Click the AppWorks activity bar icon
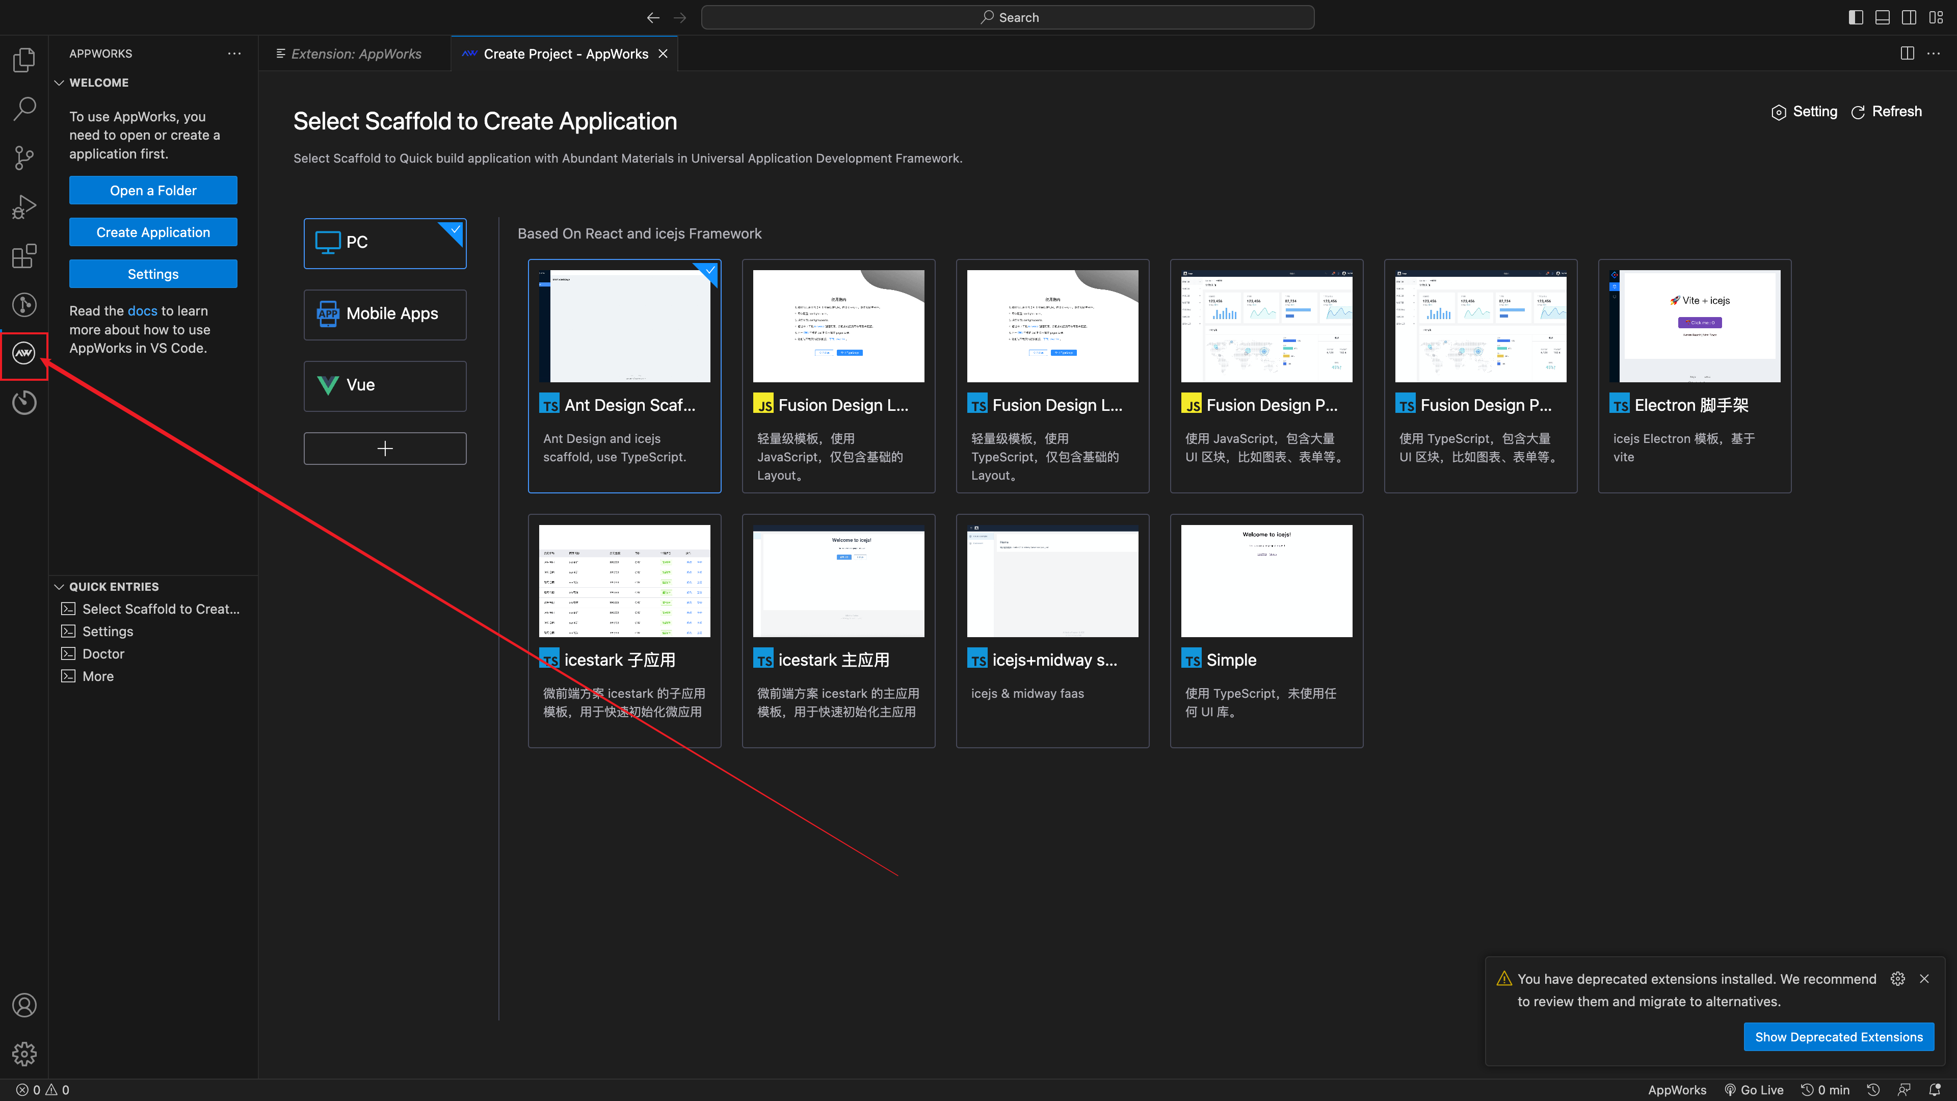This screenshot has width=1957, height=1101. tap(24, 353)
